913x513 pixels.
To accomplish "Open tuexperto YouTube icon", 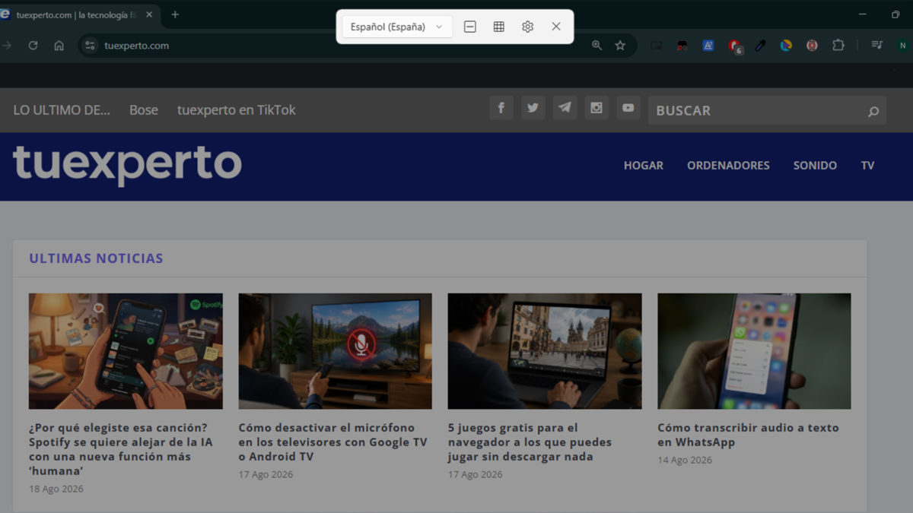I will click(628, 108).
